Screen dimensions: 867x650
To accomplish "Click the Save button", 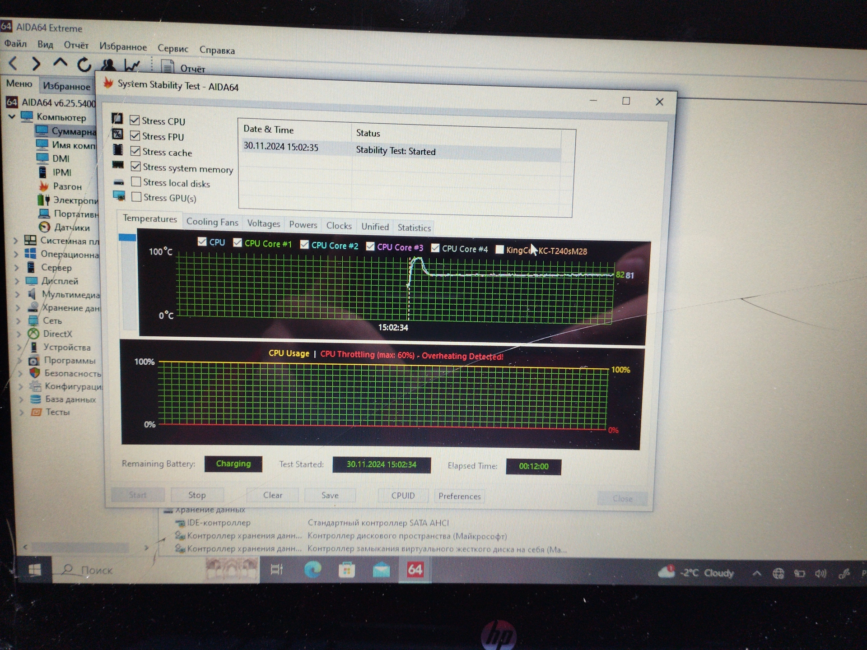I will (x=330, y=495).
